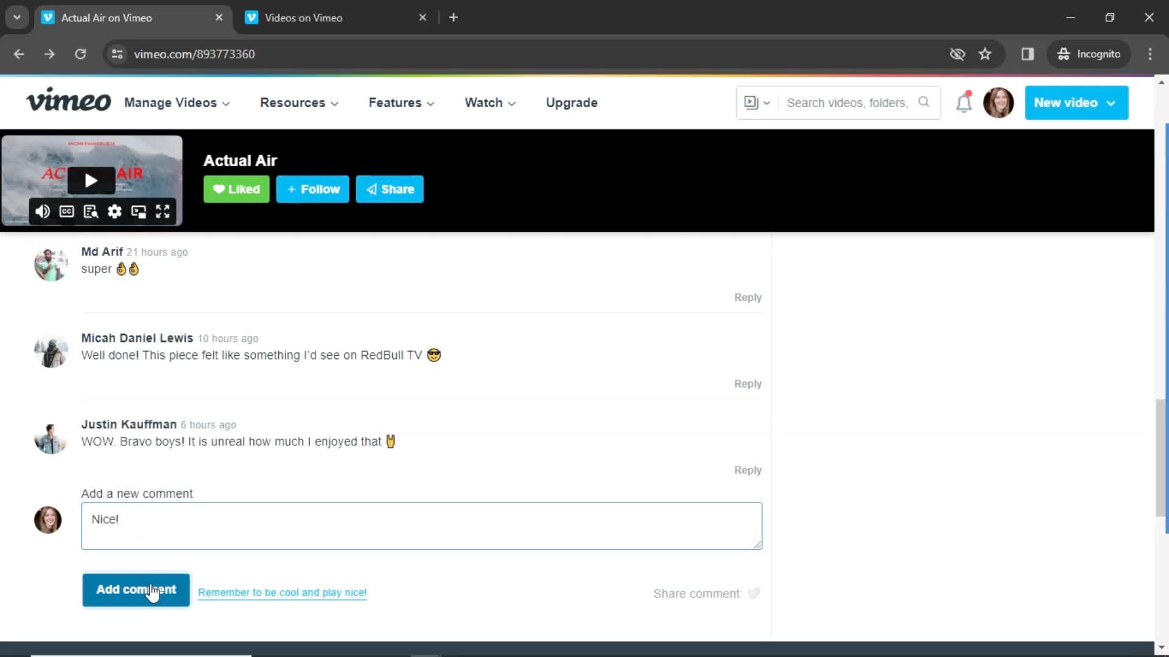
Task: Expand the Resources menu dropdown
Action: tap(299, 103)
